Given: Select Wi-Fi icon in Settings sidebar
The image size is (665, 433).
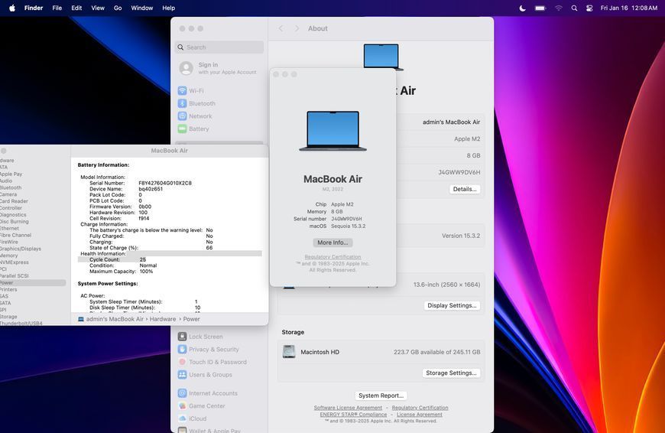Looking at the screenshot, I should [183, 90].
